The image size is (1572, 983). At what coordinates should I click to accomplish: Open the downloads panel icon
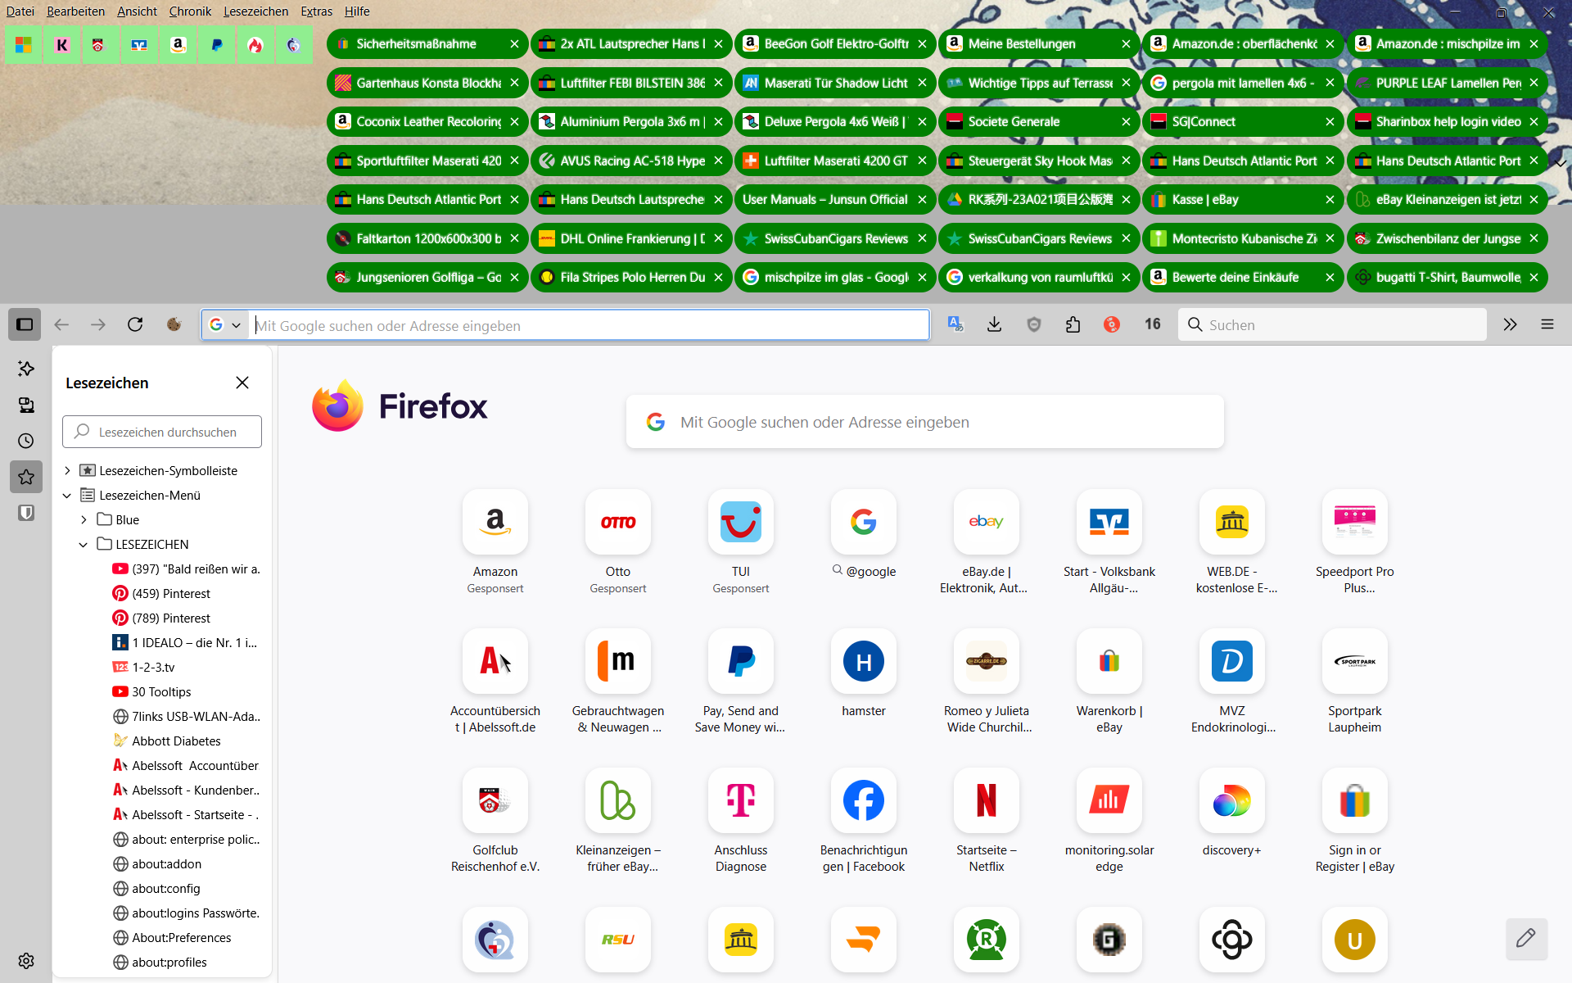point(994,324)
